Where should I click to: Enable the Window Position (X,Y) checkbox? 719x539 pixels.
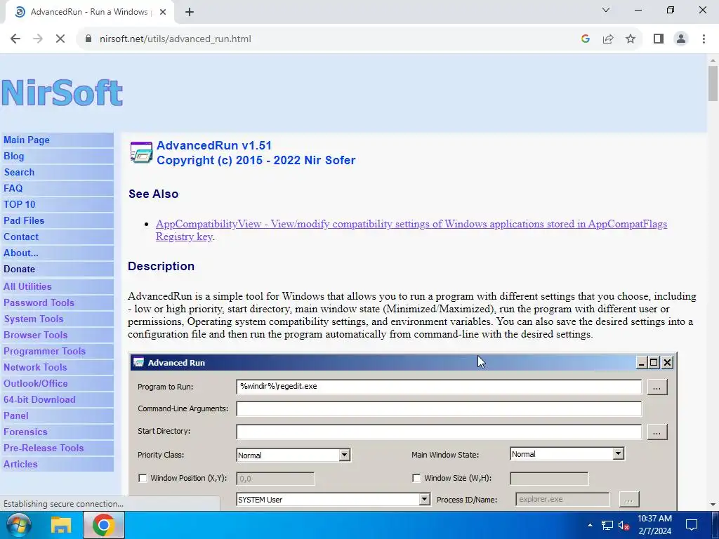tap(143, 478)
